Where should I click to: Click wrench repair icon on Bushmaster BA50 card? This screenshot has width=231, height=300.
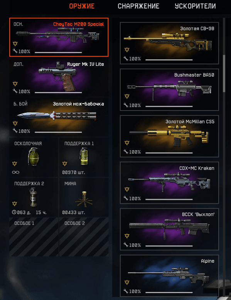[x=126, y=105]
